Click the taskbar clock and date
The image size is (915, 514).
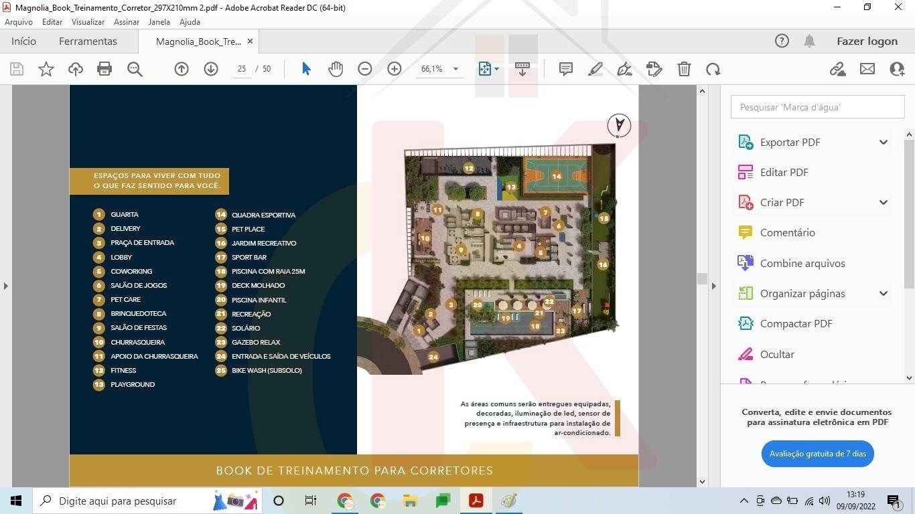855,501
